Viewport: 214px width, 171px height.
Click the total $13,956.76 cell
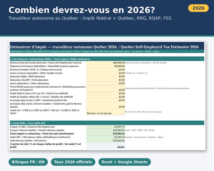[106, 134]
